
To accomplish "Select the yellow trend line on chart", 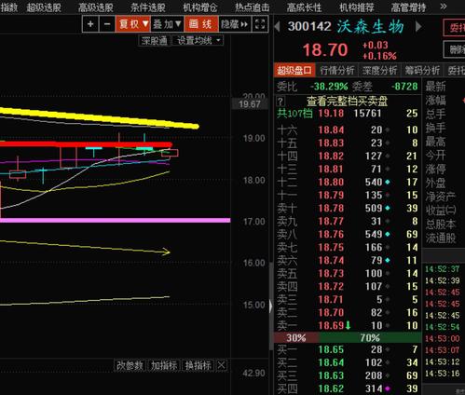I will tap(100, 118).
